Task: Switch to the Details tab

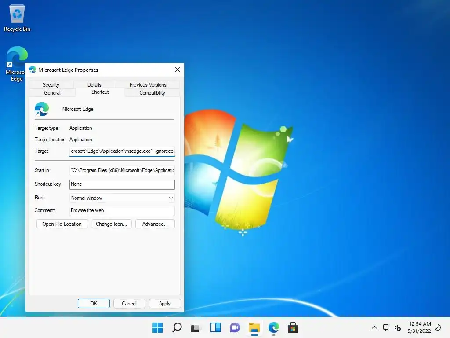Action: 94,85
